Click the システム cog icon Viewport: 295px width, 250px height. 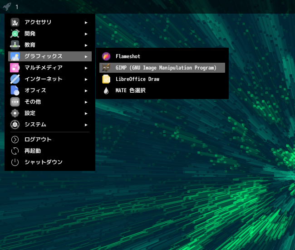15,125
